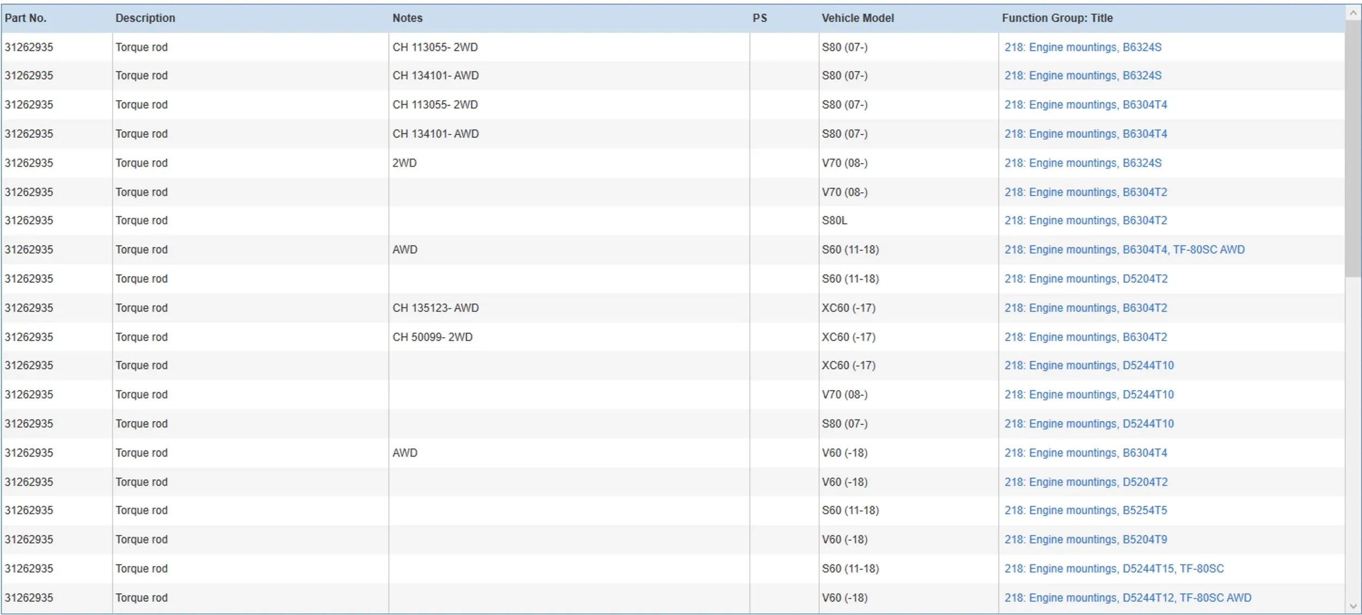Click the vertical scrollbar thumb
The image size is (1362, 615).
point(1353,147)
